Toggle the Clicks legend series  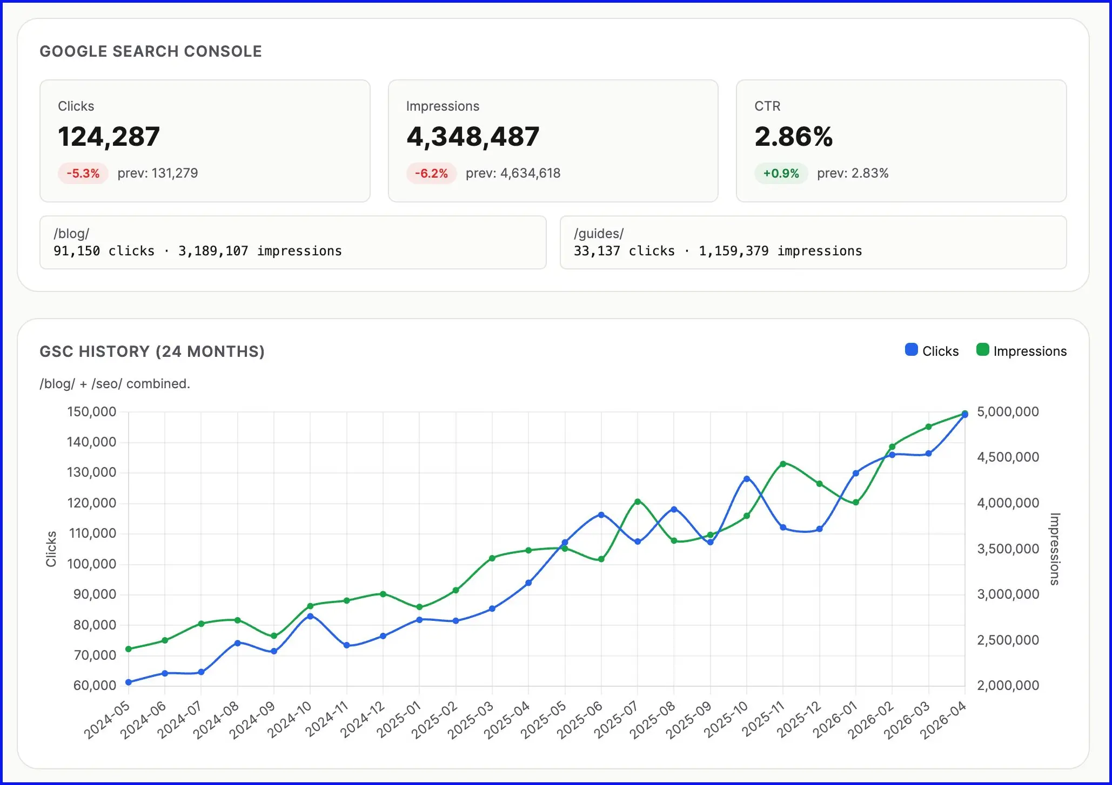coord(932,351)
